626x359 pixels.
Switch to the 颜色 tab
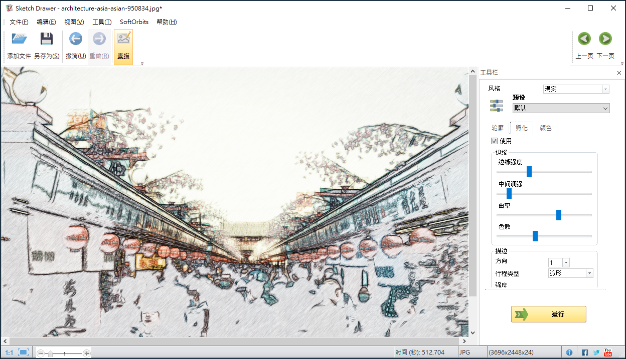(x=546, y=128)
